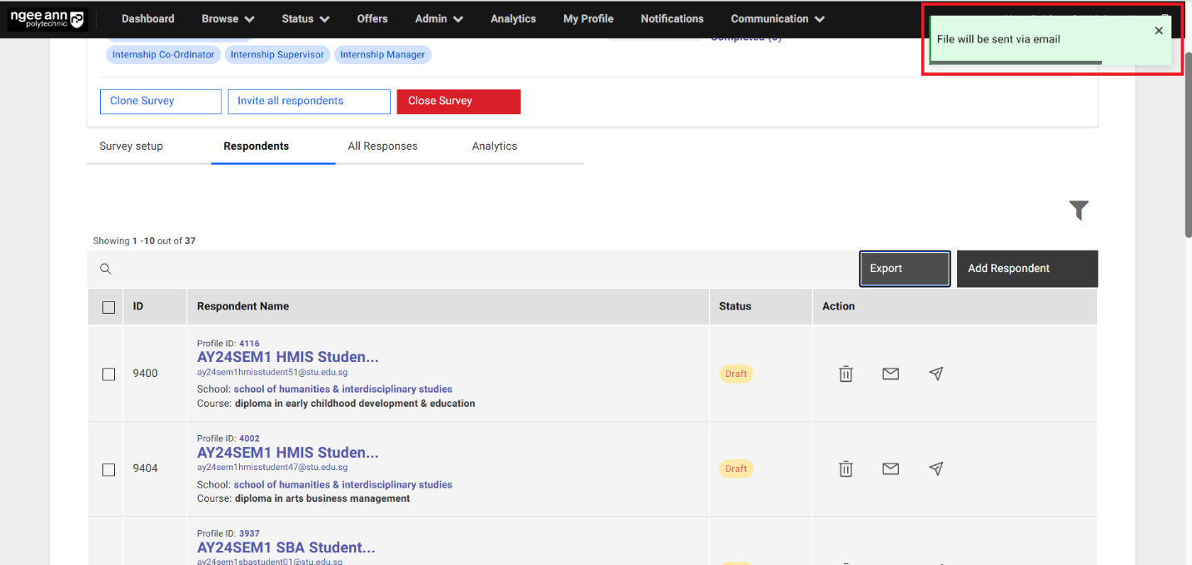Check the select-all checkbox in the table header
The height and width of the screenshot is (565, 1192).
[x=107, y=307]
